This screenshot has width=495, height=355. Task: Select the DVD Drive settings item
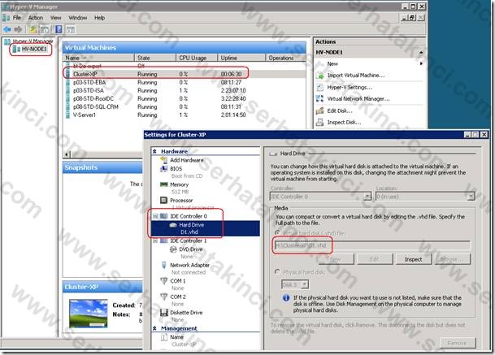(x=191, y=249)
